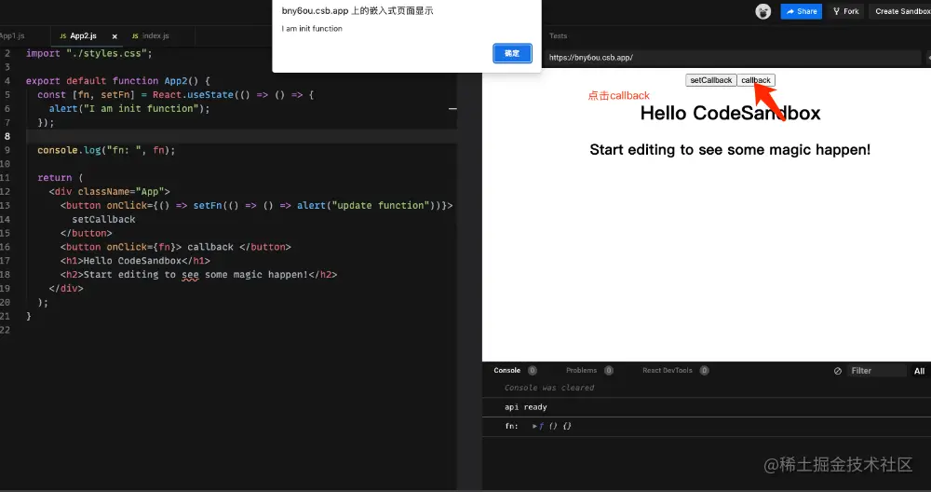Click the 'I am init function' dialog message
Viewport: 931px width, 492px height.
[x=312, y=29]
